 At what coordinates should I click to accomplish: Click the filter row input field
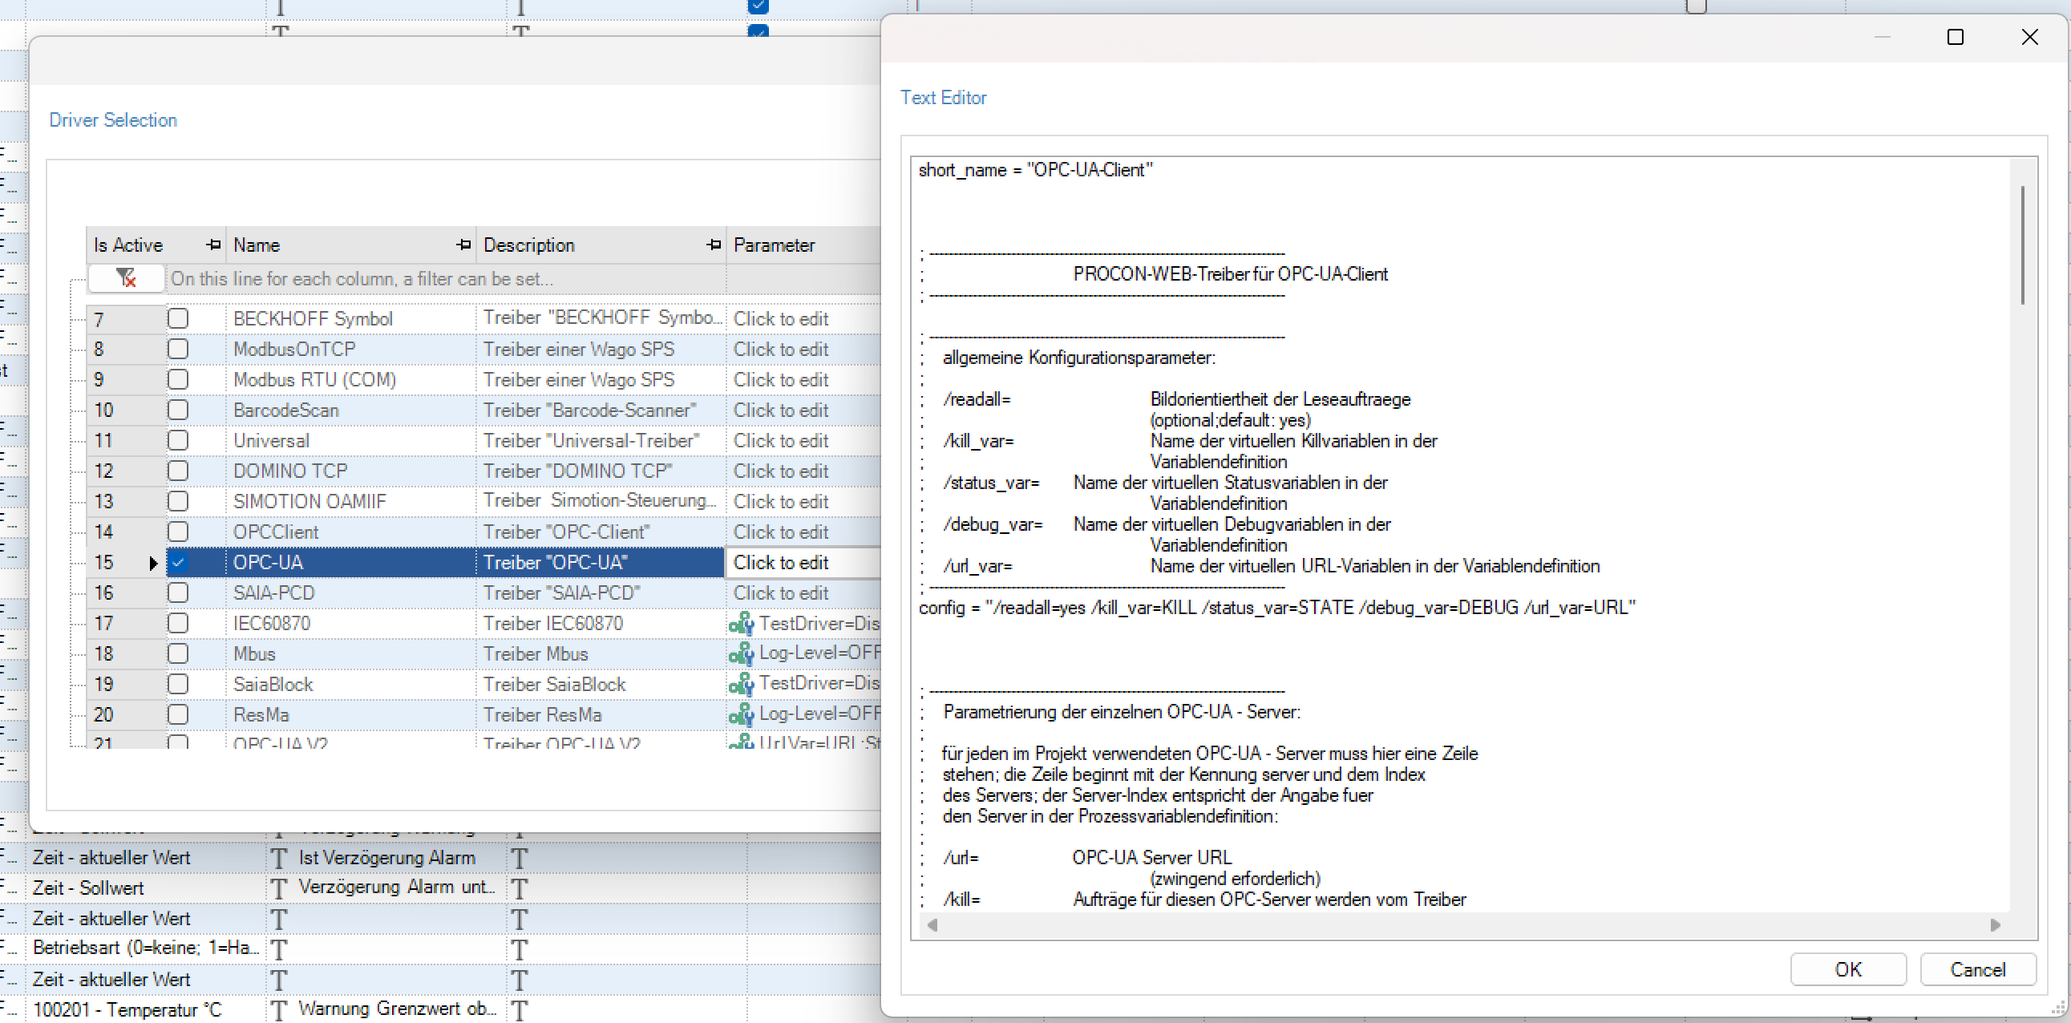tap(447, 279)
